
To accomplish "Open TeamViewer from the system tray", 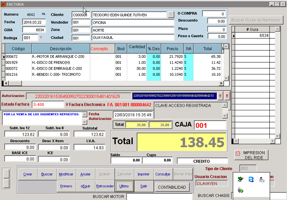I will tap(251, 179).
